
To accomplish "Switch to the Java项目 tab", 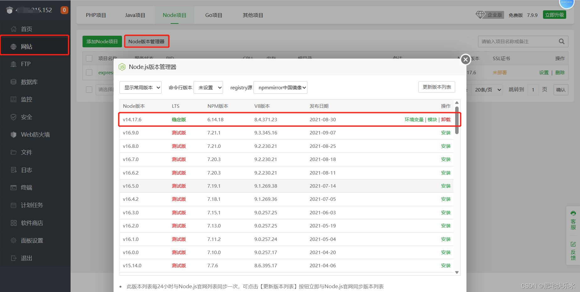I will pyautogui.click(x=135, y=15).
